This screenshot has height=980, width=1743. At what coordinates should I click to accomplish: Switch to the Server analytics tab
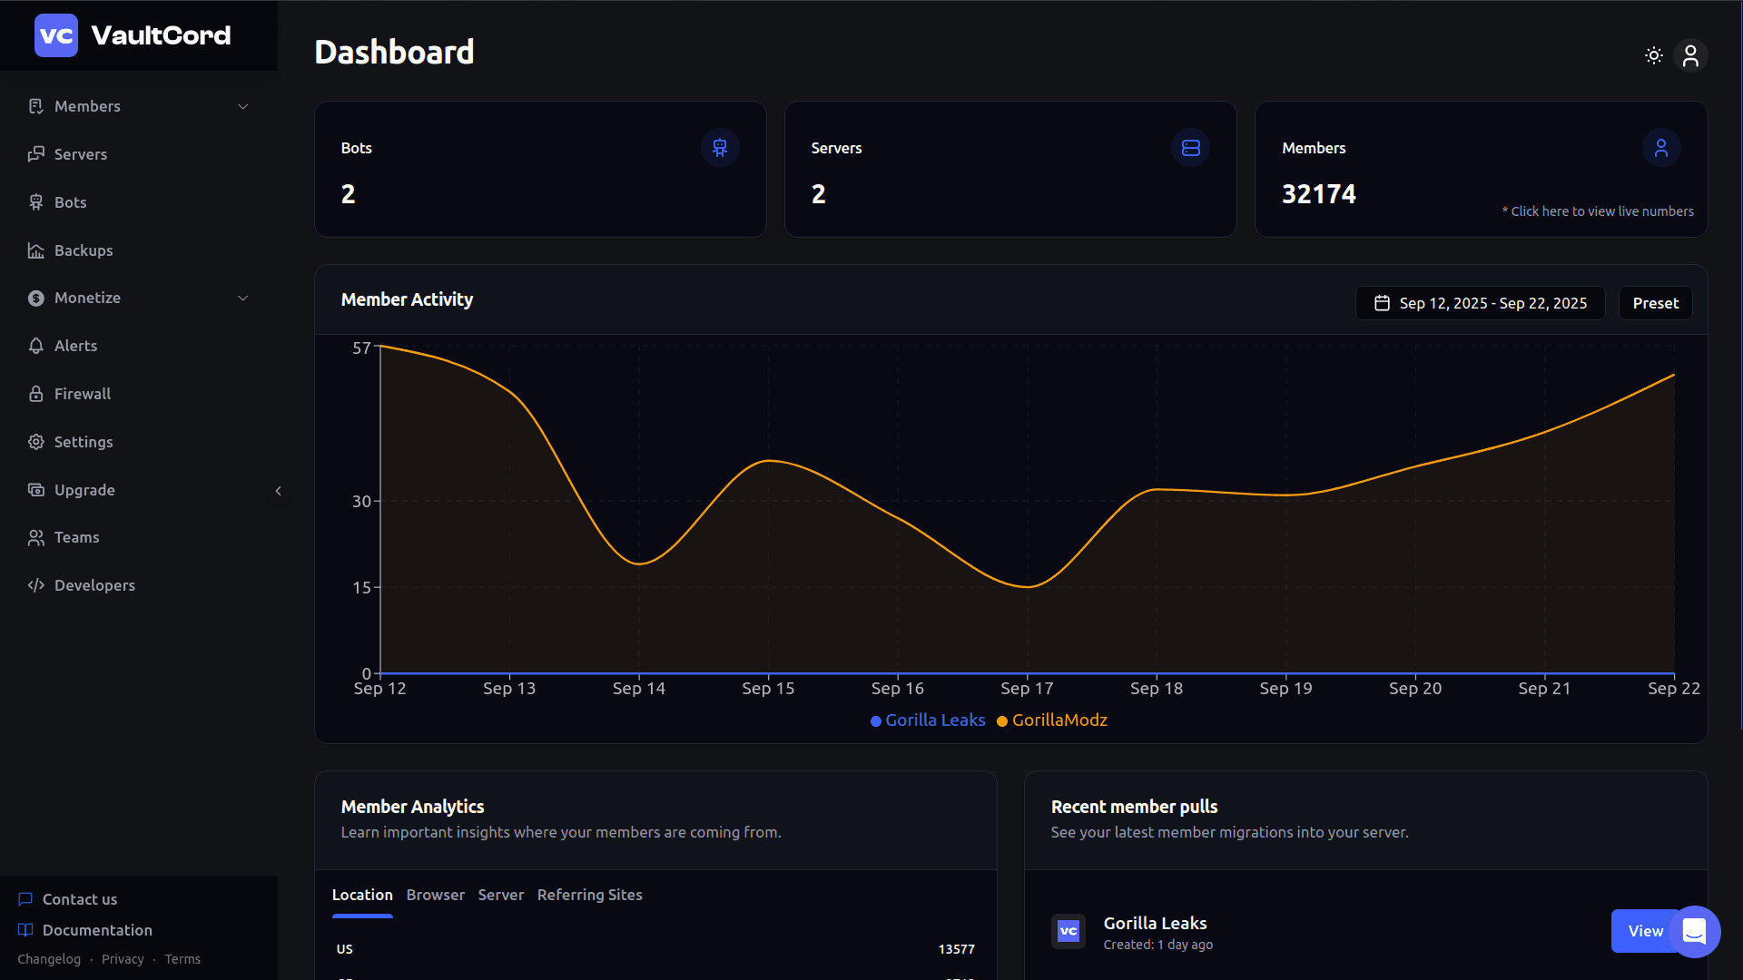click(x=501, y=895)
